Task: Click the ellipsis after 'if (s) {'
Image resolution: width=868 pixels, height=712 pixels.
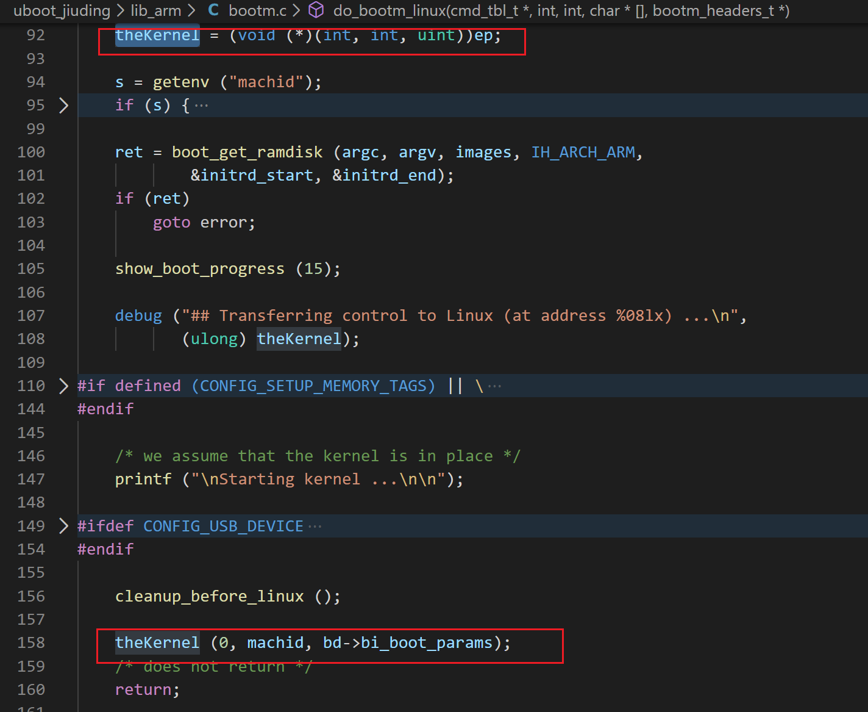Action: 202,106
